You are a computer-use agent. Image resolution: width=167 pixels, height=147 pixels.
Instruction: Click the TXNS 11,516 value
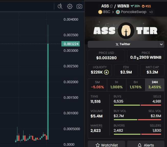point(96,102)
